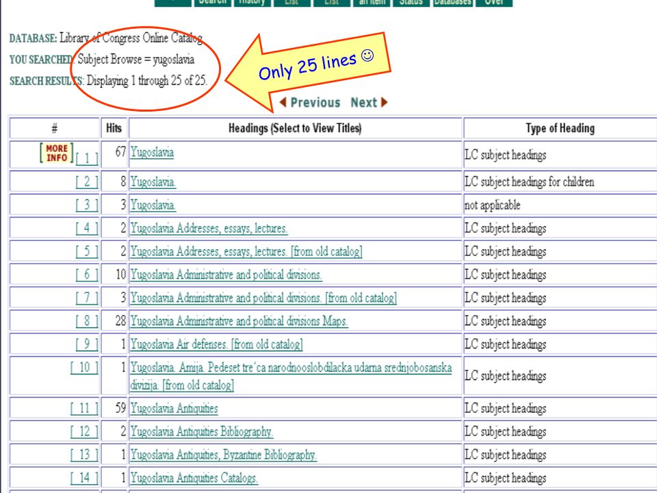Open 'Yugoslavia Antiquities, Byzantine Bibliography.' heading

coord(224,455)
